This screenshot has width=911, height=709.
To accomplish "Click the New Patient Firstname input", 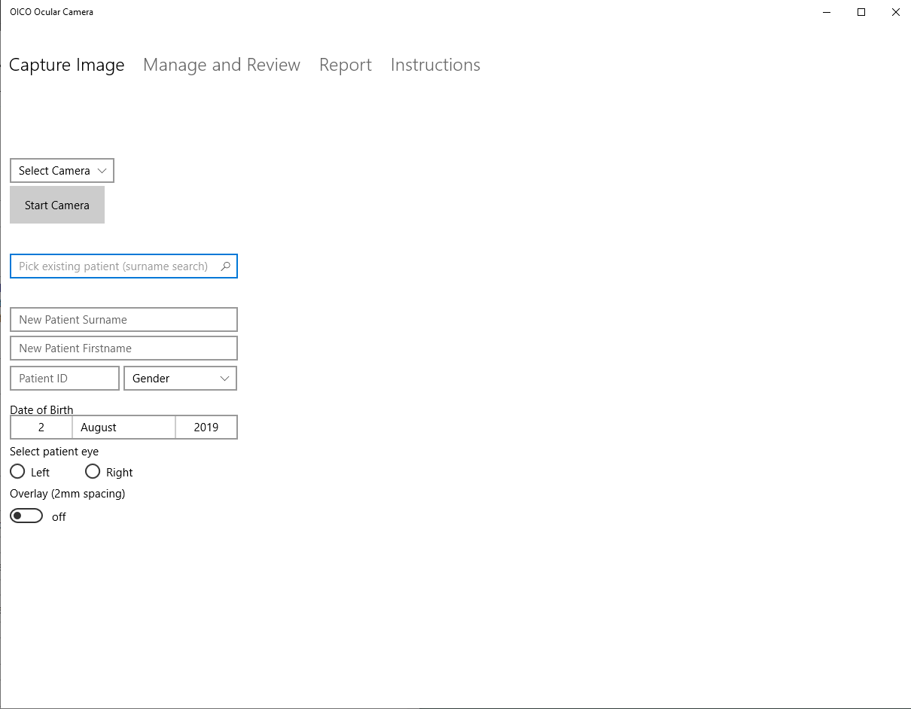I will click(x=123, y=348).
